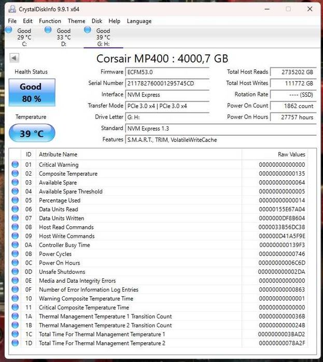Image resolution: width=323 pixels, height=362 pixels.
Task: Open the File menu
Action: [12, 21]
